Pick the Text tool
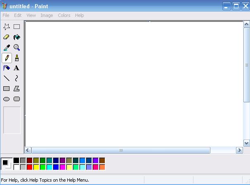This screenshot has height=185, width=250. click(x=17, y=68)
